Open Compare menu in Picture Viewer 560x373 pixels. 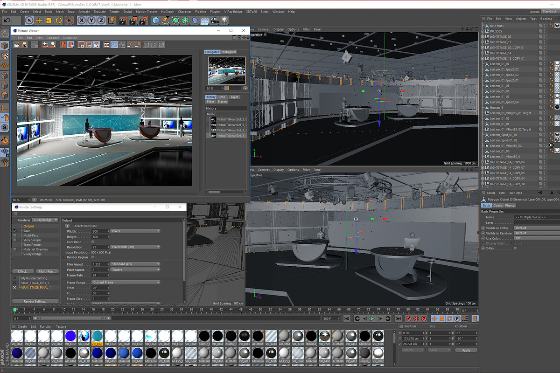click(53, 38)
